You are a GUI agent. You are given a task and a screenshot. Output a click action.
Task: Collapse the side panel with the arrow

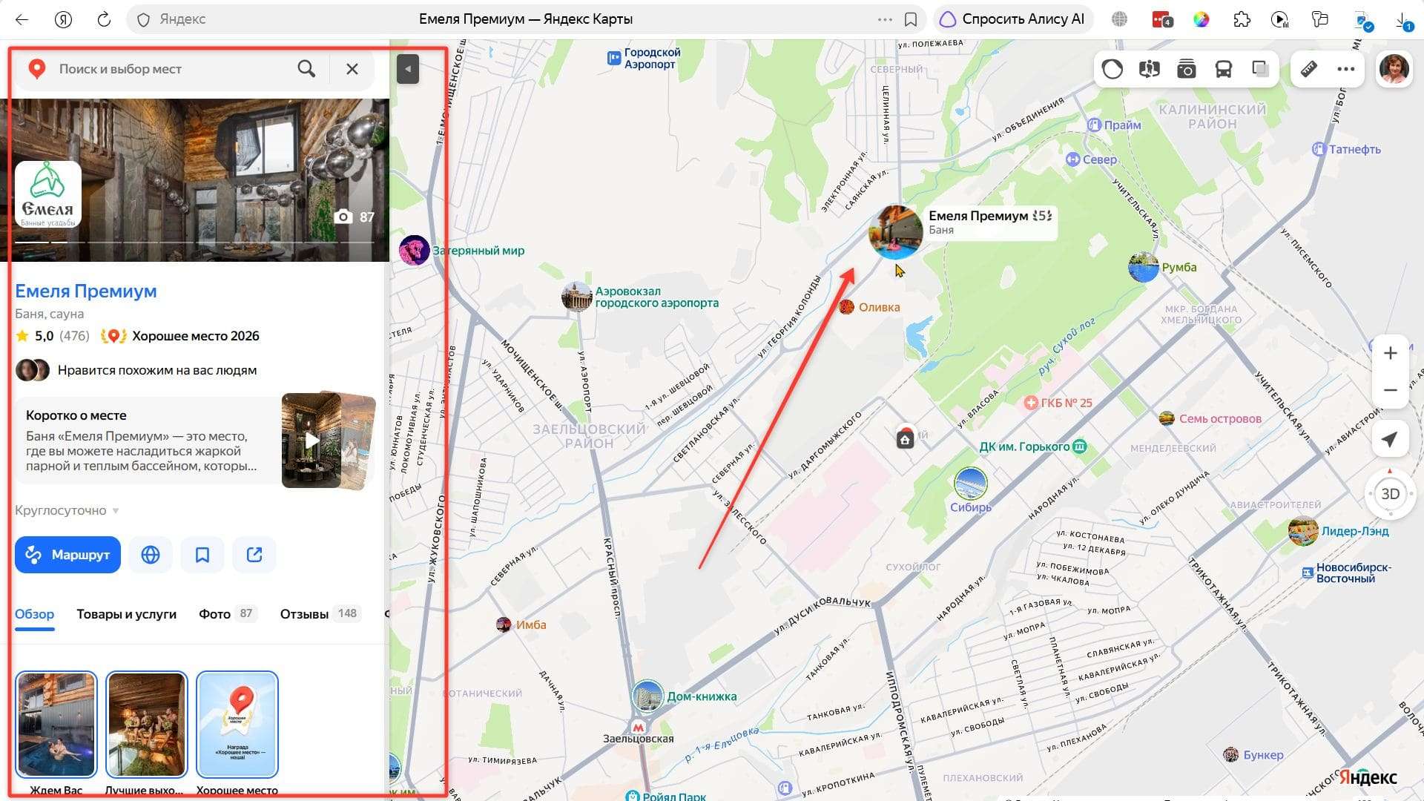point(408,69)
